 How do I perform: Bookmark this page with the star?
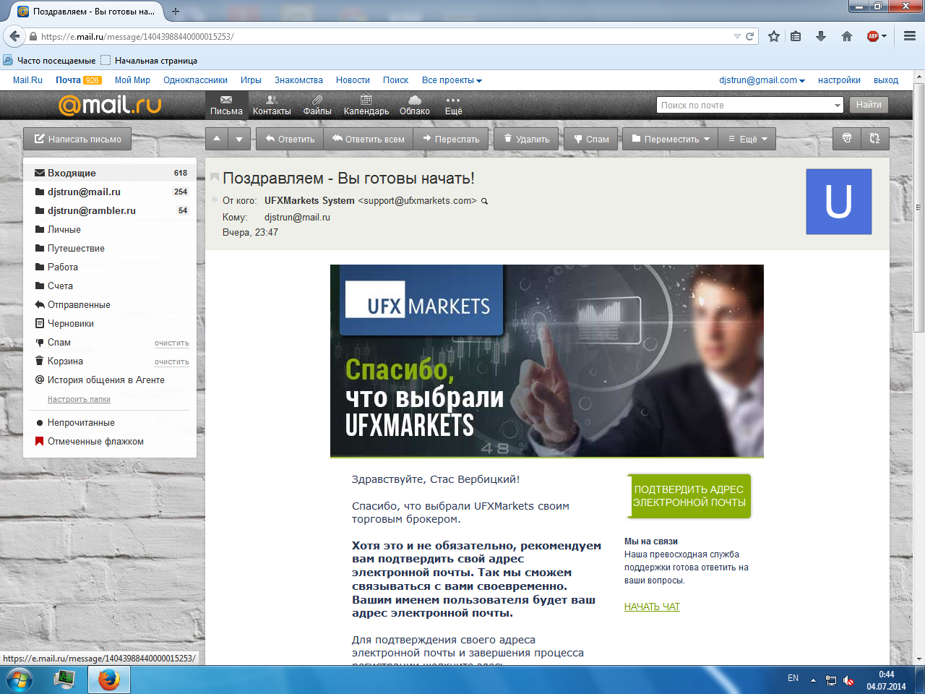click(774, 36)
